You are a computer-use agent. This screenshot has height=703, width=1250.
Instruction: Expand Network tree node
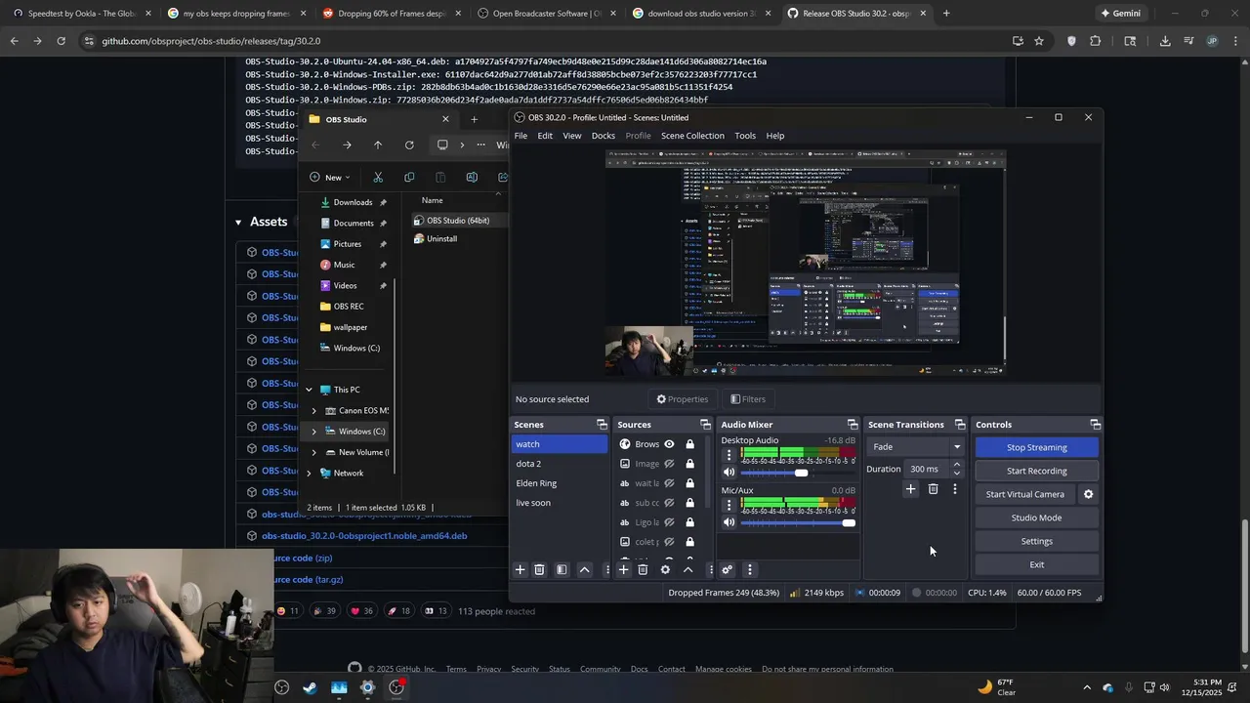[310, 474]
